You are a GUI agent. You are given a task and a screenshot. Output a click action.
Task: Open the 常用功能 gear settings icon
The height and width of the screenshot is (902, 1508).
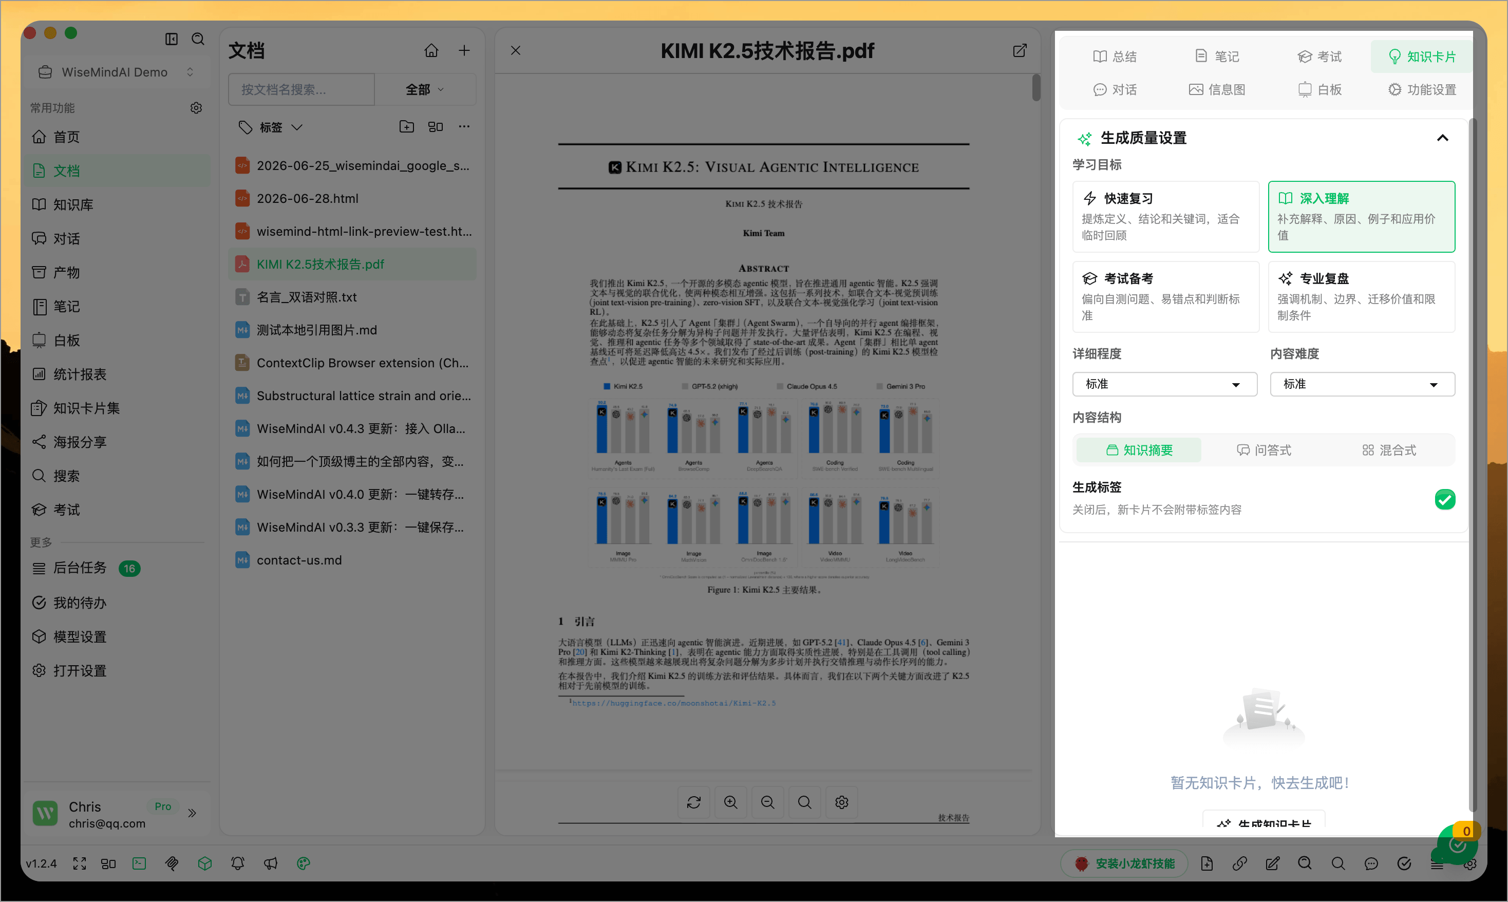pos(196,107)
